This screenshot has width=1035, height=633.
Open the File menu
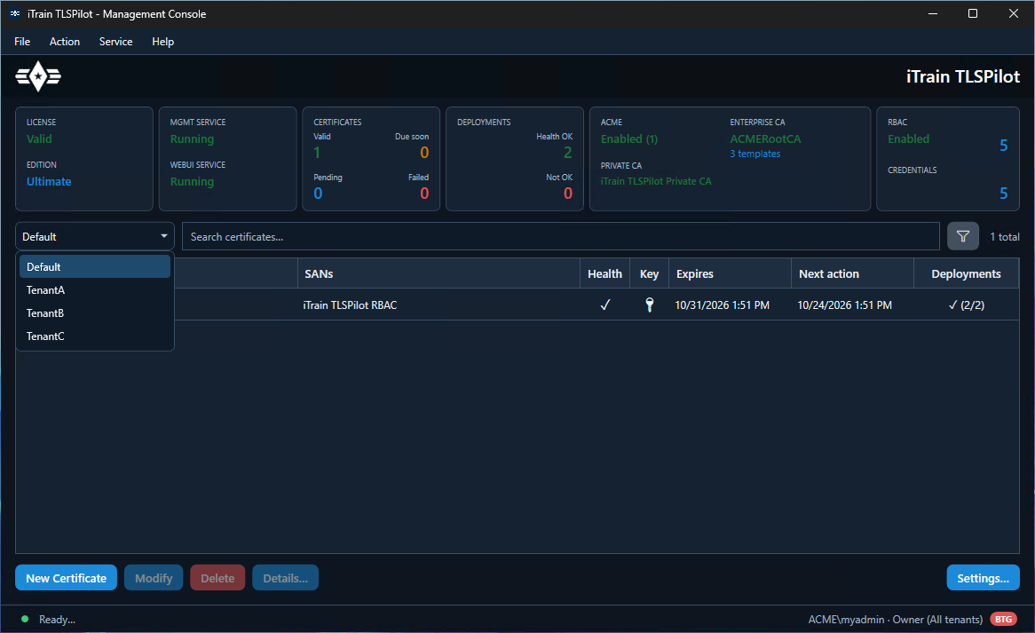(22, 42)
